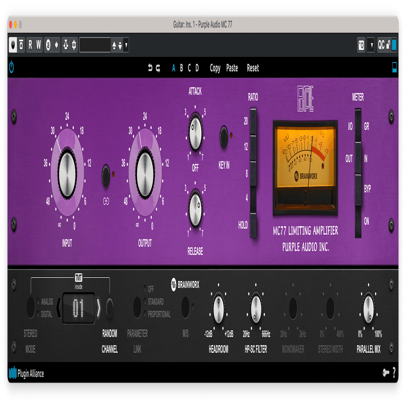Select settings bank C
406x406 pixels.
189,68
